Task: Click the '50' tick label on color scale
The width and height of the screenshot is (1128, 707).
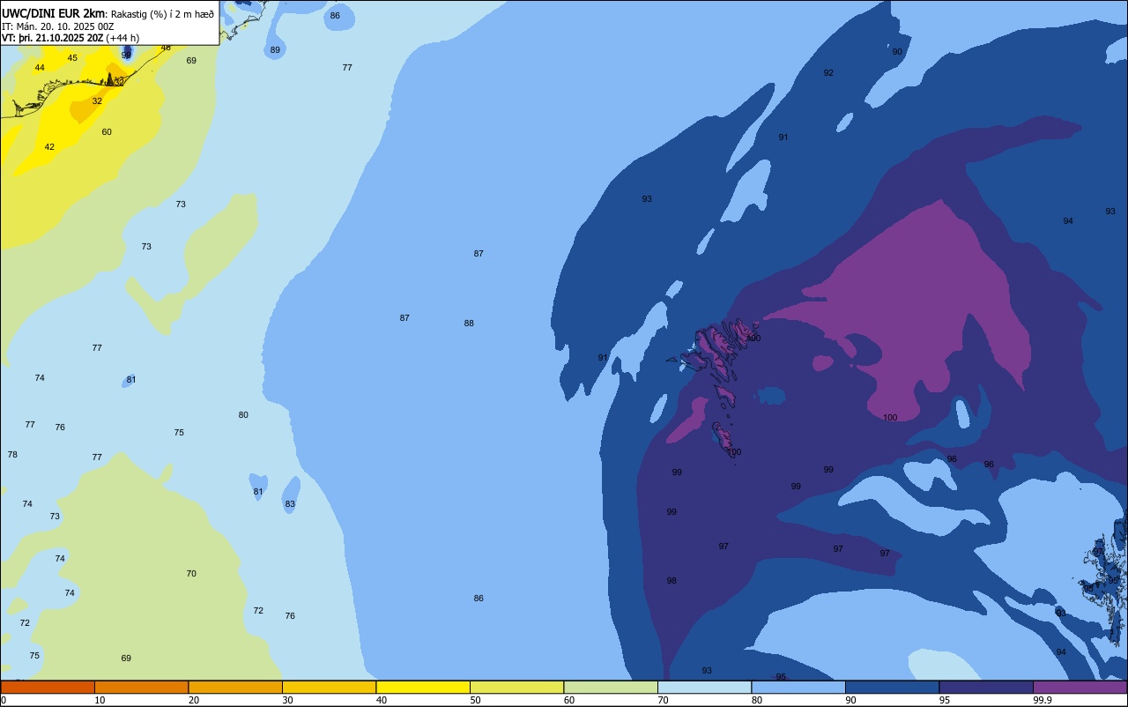Action: pos(475,700)
